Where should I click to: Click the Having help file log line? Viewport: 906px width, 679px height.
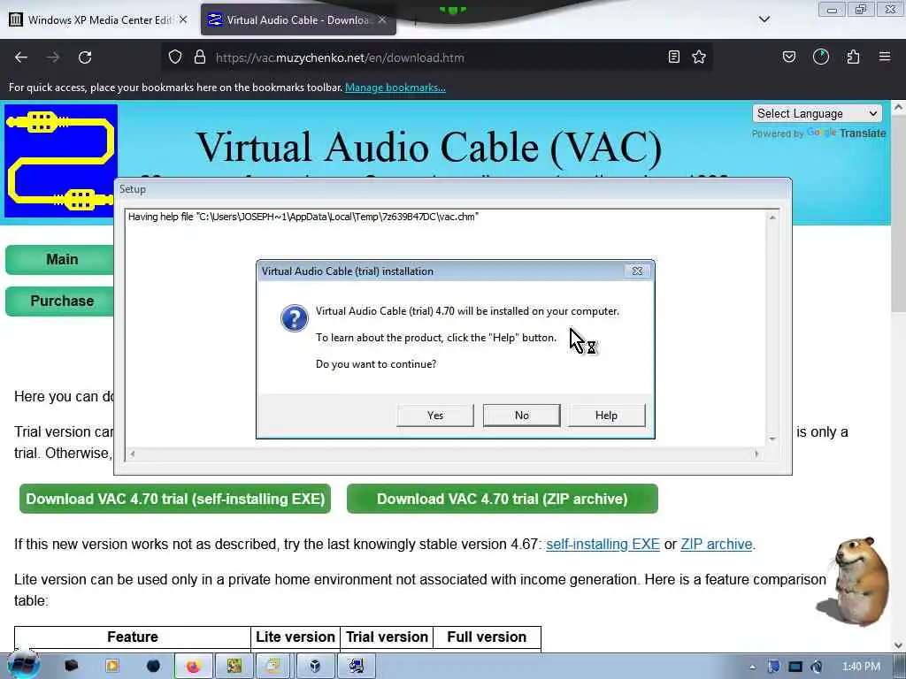click(303, 217)
